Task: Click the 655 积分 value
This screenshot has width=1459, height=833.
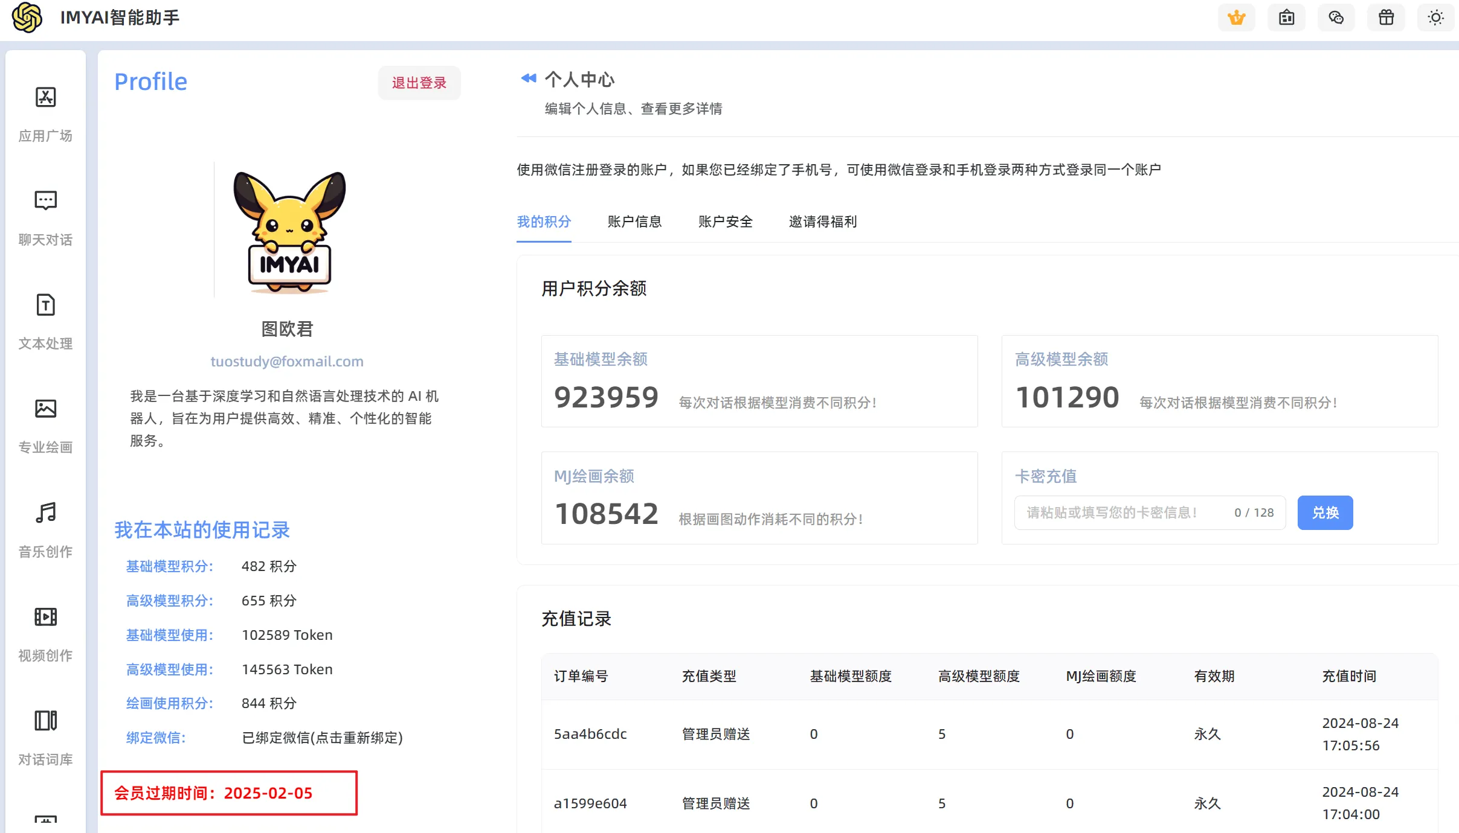Action: (x=269, y=601)
